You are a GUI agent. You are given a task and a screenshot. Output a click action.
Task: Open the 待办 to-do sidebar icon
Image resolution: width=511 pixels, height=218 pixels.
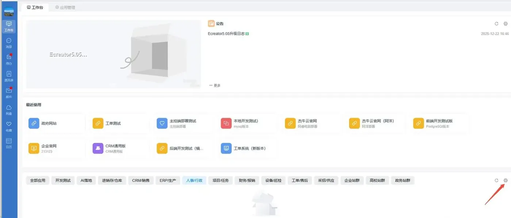tap(8, 60)
